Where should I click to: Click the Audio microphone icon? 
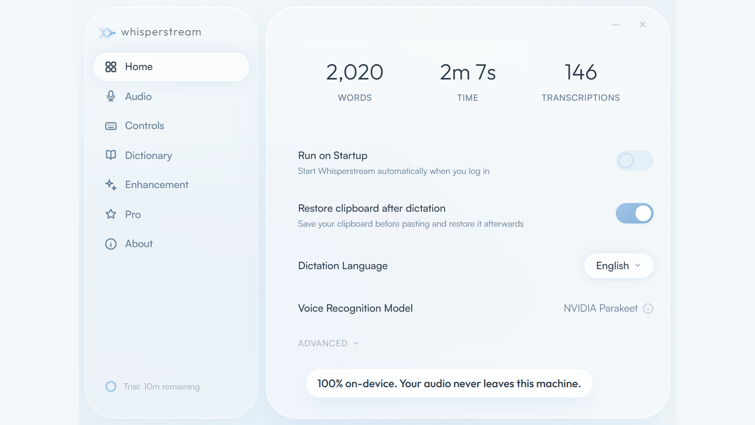(x=111, y=96)
